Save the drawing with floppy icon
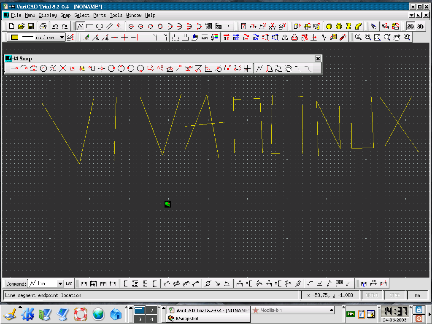Image resolution: width=432 pixels, height=324 pixels. click(31, 26)
